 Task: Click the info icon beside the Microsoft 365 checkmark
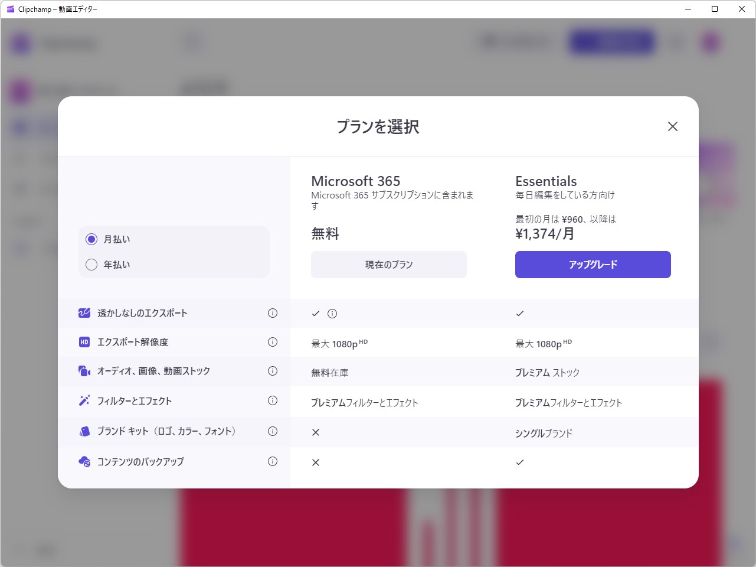(332, 314)
